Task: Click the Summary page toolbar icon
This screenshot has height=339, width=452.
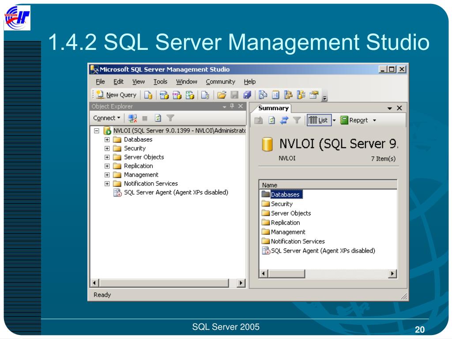Action: 275,95
